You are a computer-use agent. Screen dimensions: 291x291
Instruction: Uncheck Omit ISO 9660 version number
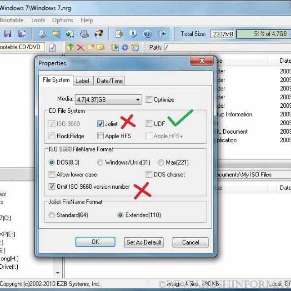pos(51,186)
